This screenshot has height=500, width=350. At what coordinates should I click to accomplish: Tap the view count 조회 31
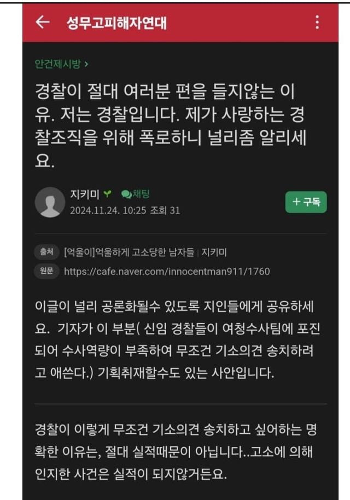pyautogui.click(x=165, y=210)
